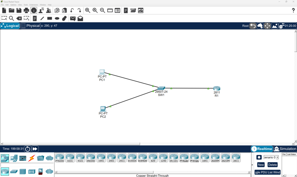The image size is (297, 177).
Task: Open the Network Information dialog
Action: point(34,10)
